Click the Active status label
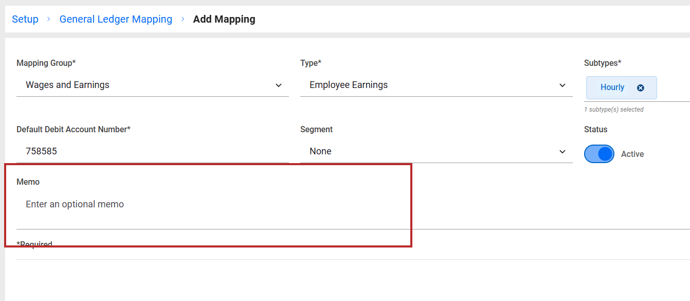This screenshot has height=301, width=690. click(x=632, y=154)
